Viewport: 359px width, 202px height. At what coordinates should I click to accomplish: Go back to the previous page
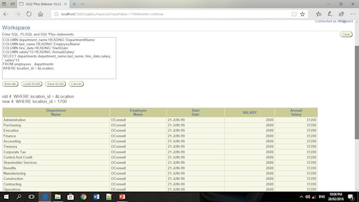6,14
